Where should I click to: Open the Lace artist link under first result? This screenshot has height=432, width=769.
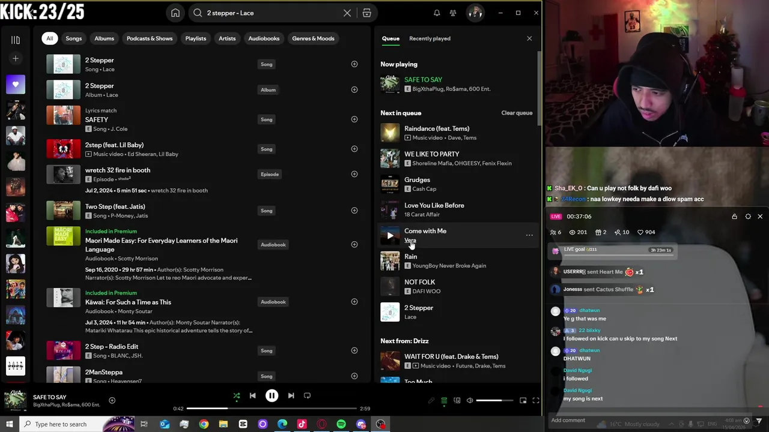[108, 69]
